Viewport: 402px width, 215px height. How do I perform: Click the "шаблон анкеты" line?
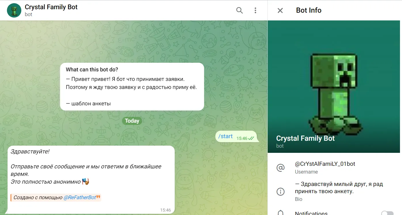88,104
